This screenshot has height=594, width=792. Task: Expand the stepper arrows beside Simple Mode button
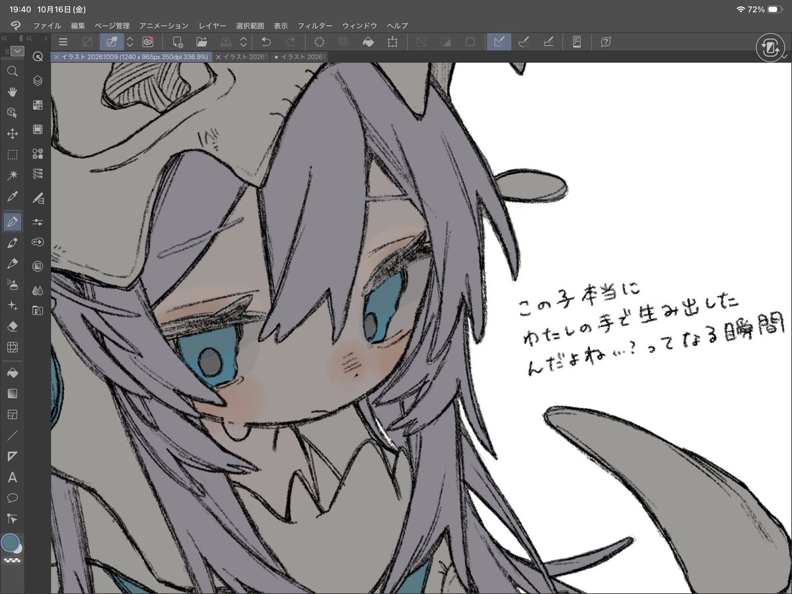point(130,42)
